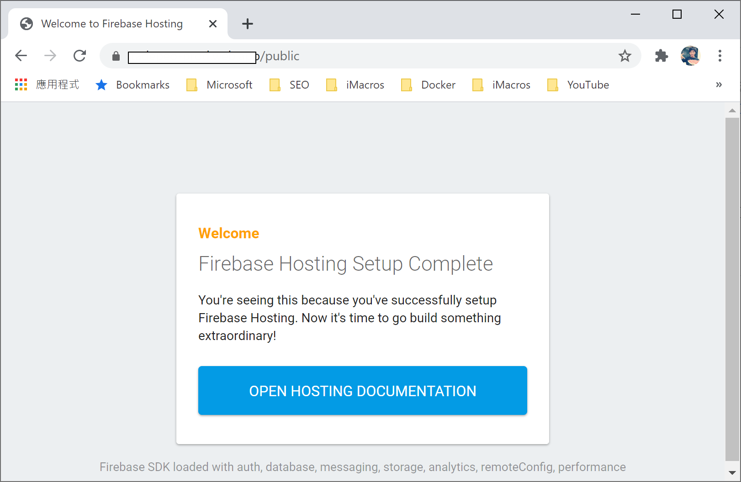Click OPEN HOSTING DOCUMENTATION
This screenshot has width=741, height=482.
tap(362, 391)
